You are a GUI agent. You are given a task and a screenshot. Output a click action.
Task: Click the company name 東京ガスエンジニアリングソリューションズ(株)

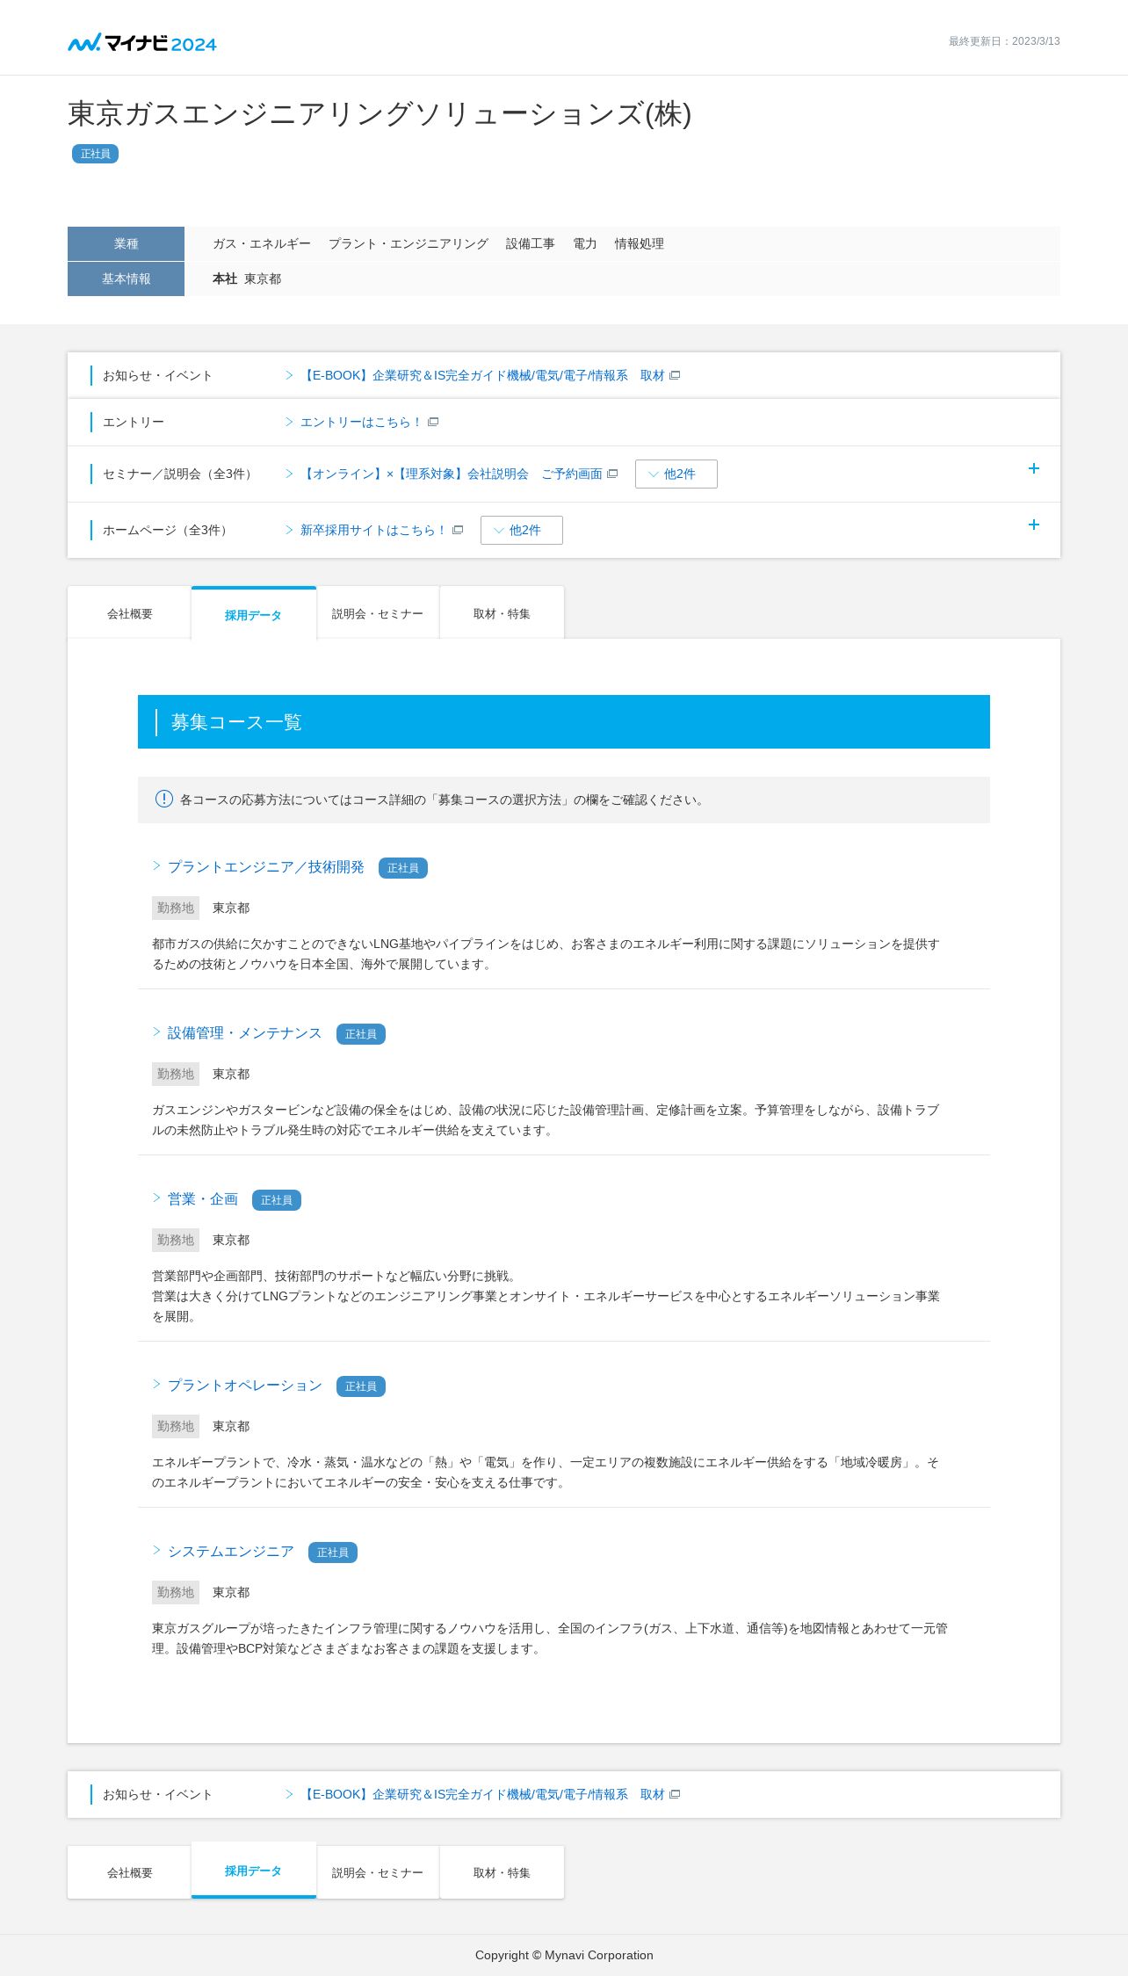click(380, 114)
